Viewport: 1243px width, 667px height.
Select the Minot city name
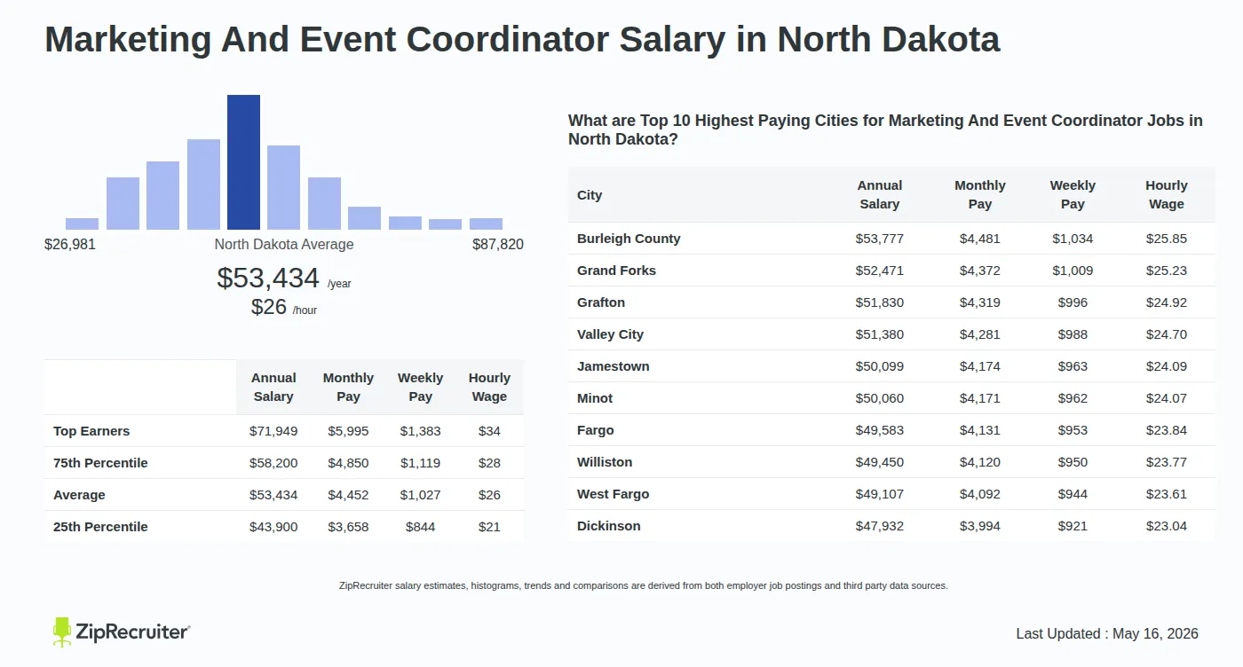(x=595, y=398)
